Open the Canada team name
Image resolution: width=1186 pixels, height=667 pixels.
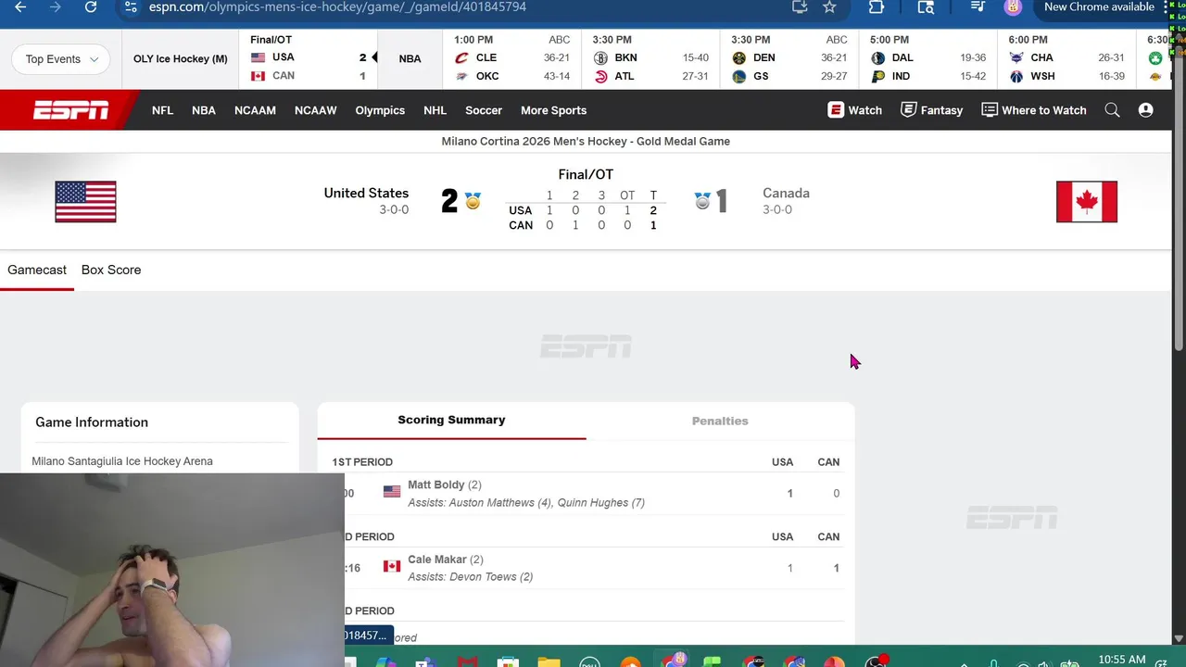(786, 193)
